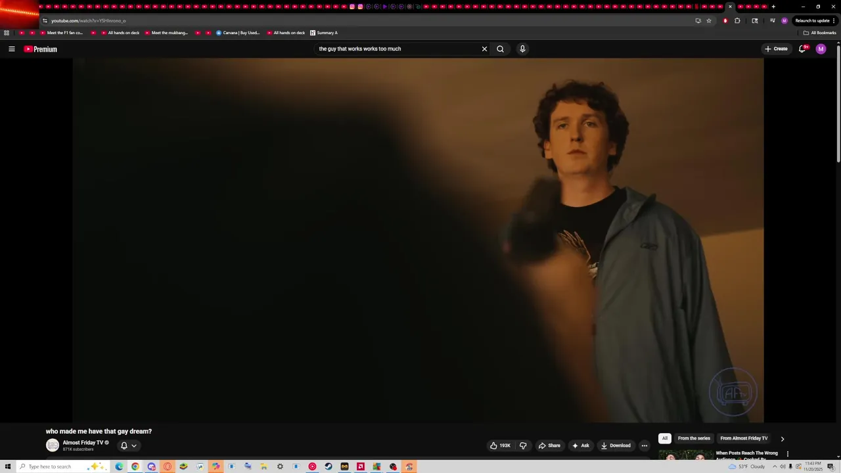Open options for When Posts Reach video

[787, 454]
